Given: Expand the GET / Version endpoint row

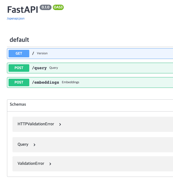Looking at the screenshot, I should 90,53.
